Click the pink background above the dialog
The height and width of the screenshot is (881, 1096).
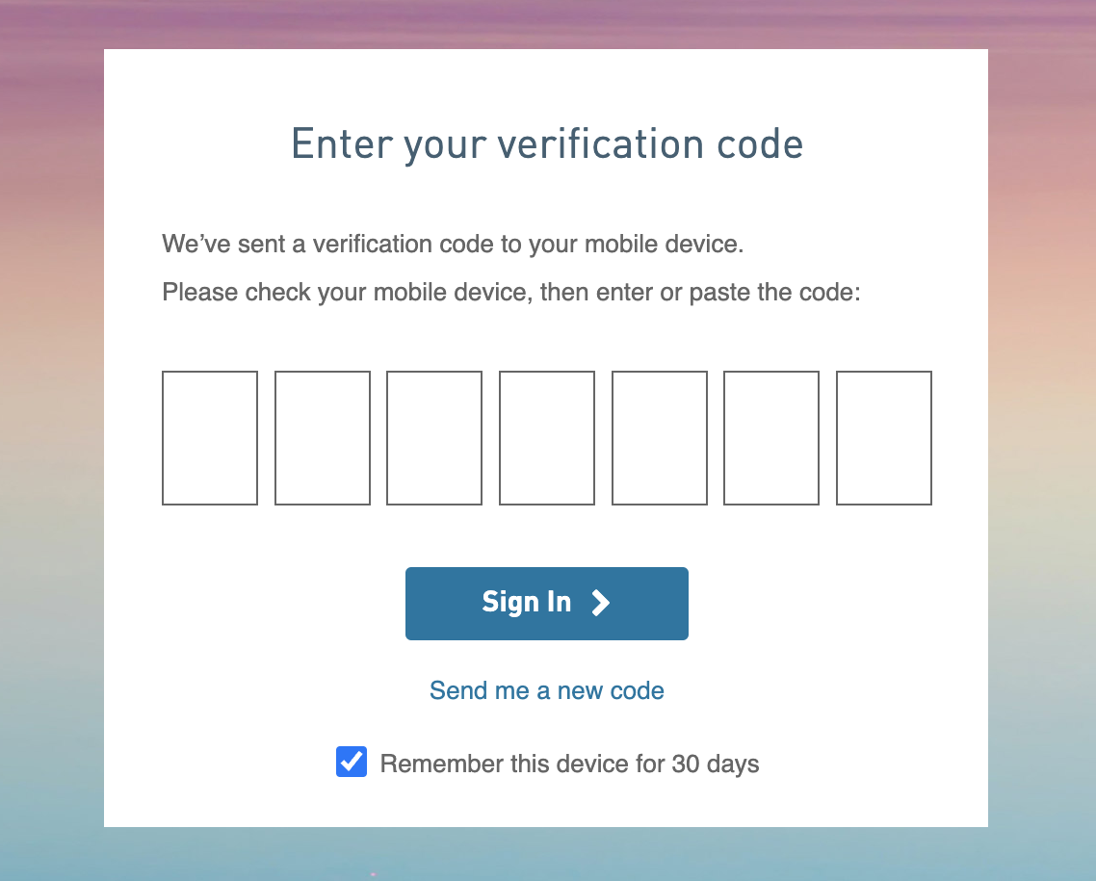pyautogui.click(x=547, y=24)
